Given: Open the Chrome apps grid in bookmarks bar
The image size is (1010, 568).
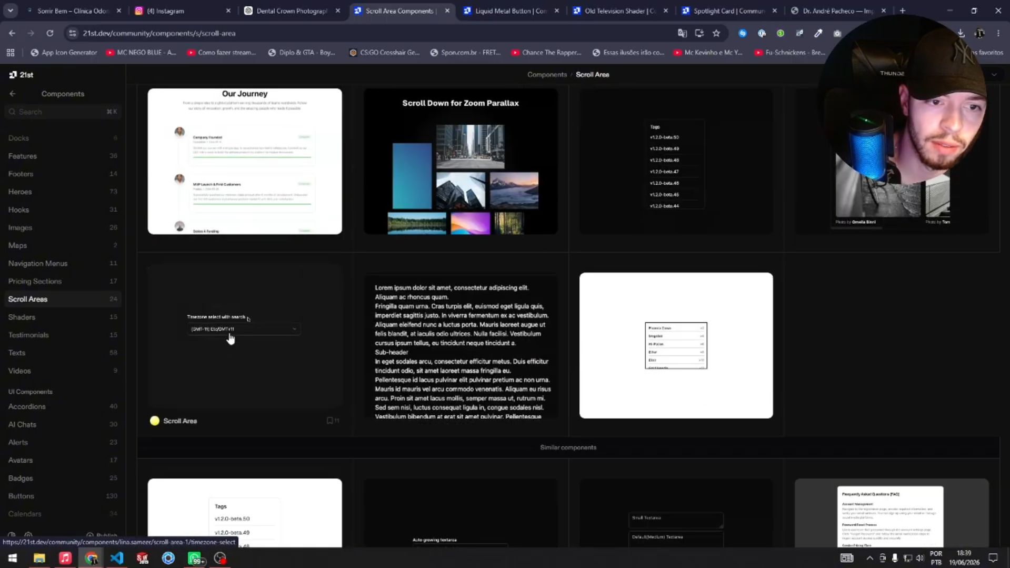Looking at the screenshot, I should pos(11,53).
